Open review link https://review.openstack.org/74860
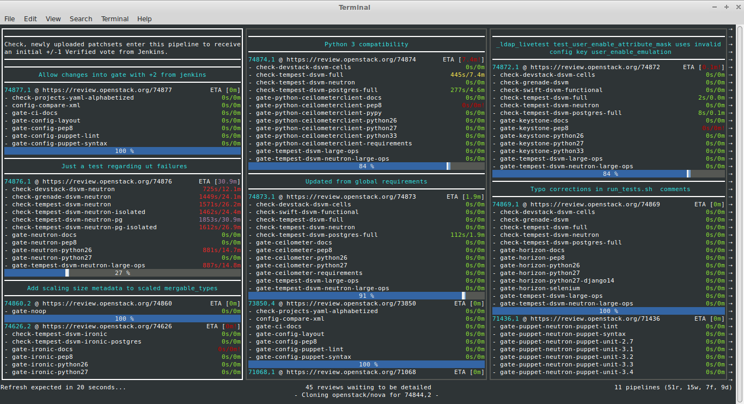 tap(107, 303)
